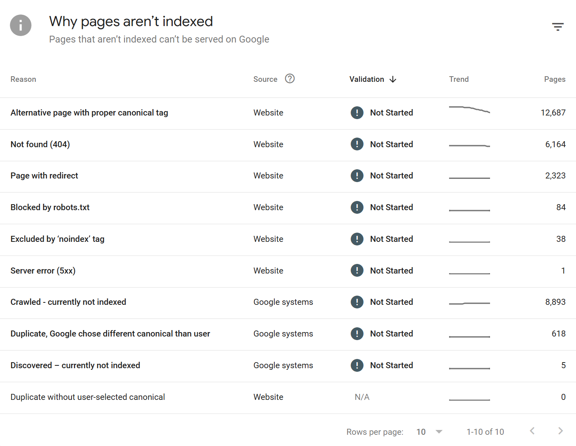
Task: Select the Blocked by robots.txt reason
Action: point(50,207)
